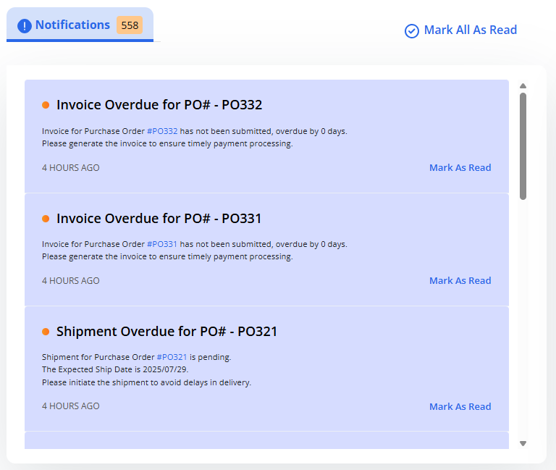Click the notification list scrollbar thumb
The image size is (556, 470).
coord(523,145)
